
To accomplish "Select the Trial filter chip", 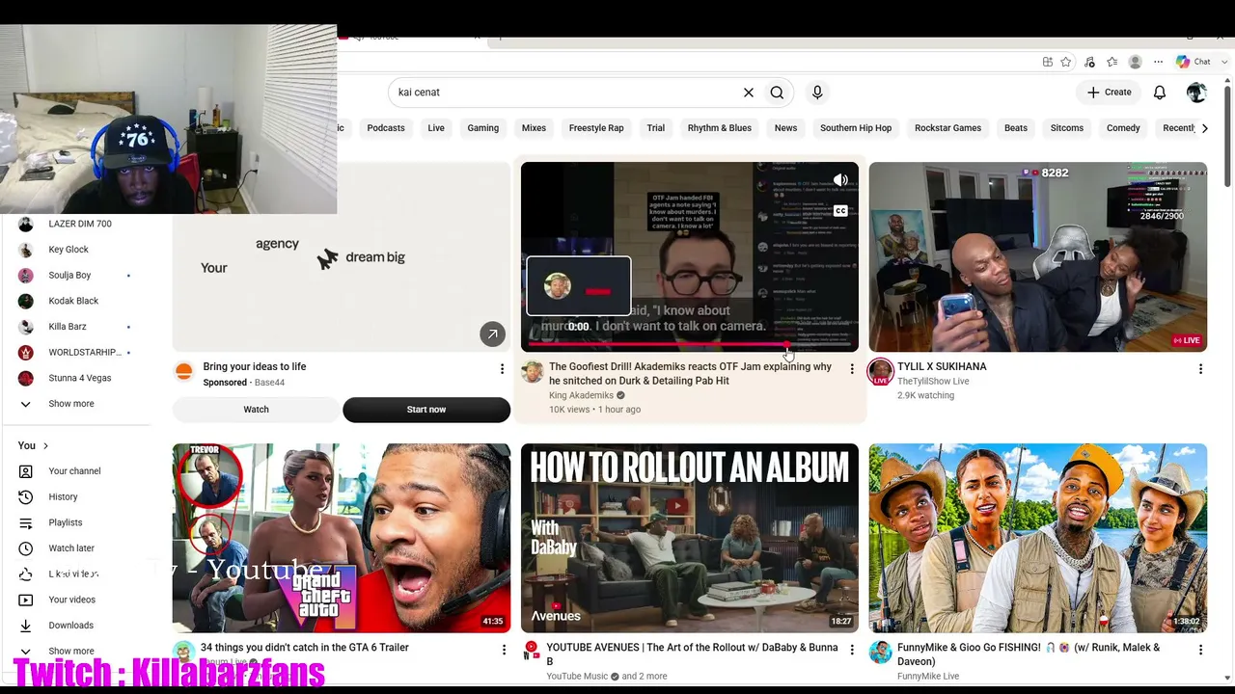I will (656, 128).
